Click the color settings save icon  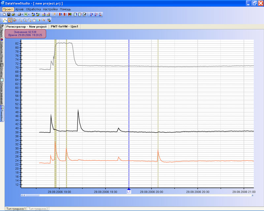click(49, 20)
